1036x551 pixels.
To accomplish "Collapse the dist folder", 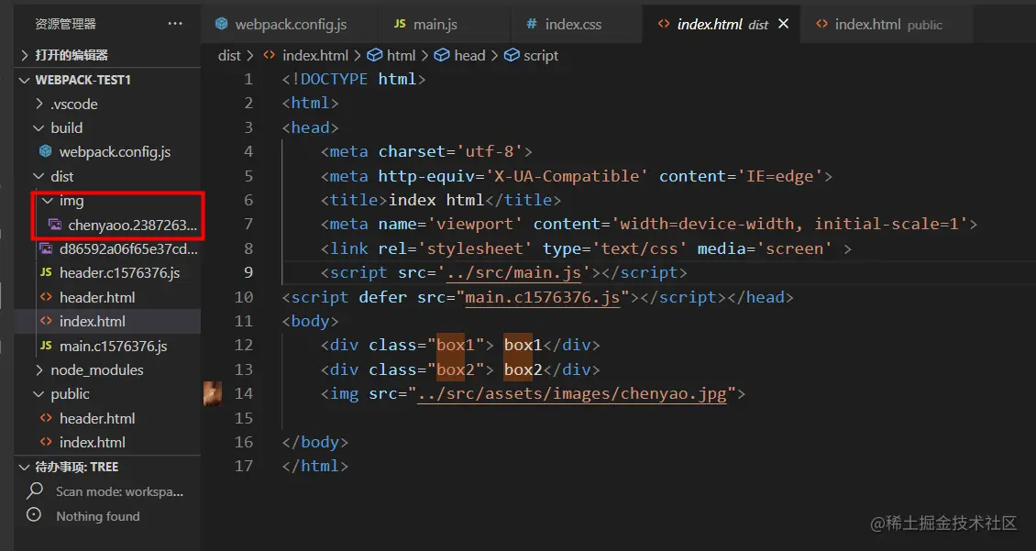I will click(107, 176).
